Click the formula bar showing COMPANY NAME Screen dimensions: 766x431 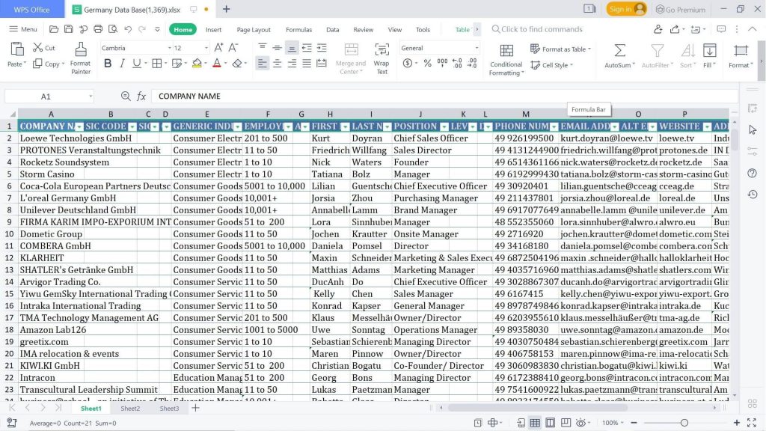point(444,97)
